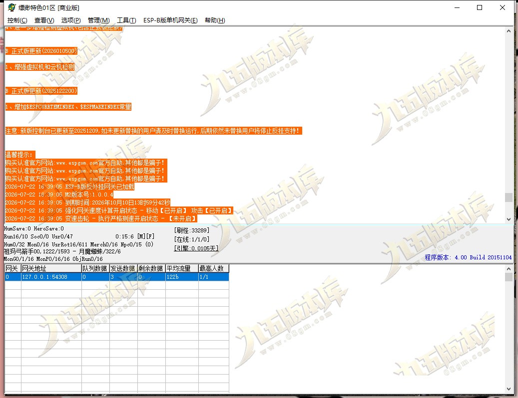Click the gateway table scroll-up arrow

(x=509, y=269)
